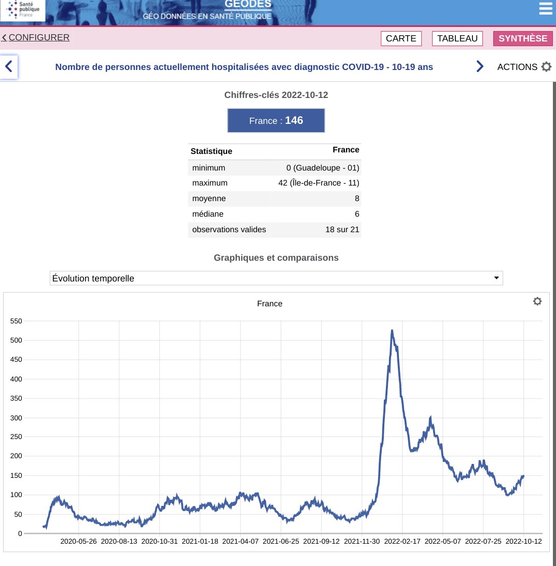Viewport: 556px width, 566px height.
Task: Click the x-axis label 2020-05-26
Action: coord(78,542)
